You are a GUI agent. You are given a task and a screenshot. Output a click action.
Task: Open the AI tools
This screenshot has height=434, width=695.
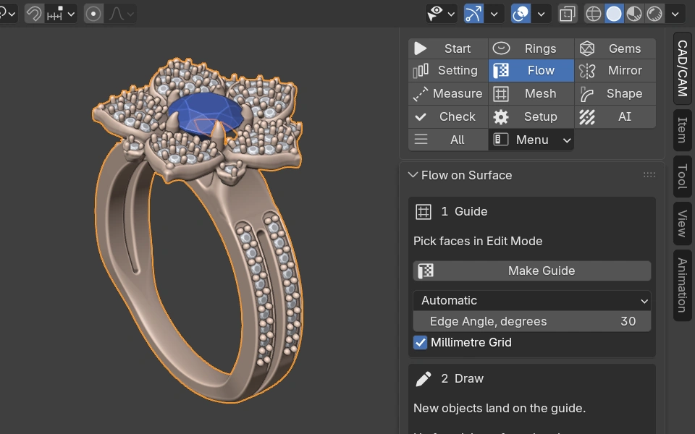(x=615, y=116)
